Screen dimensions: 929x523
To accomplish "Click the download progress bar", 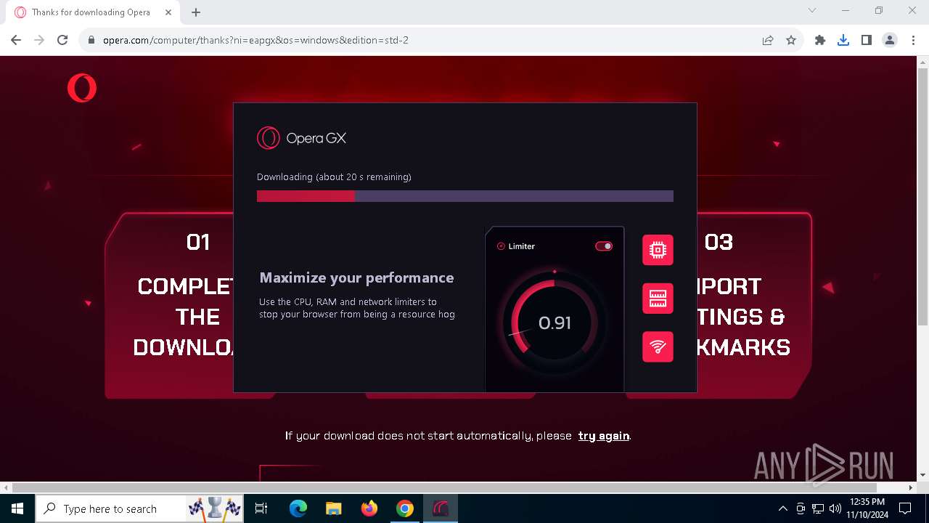I will (465, 196).
